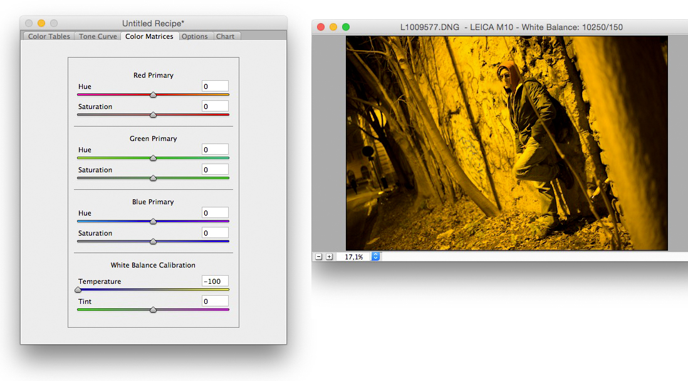Switch to the Color Tables tab
Viewport: 688px width, 381px height.
[49, 36]
